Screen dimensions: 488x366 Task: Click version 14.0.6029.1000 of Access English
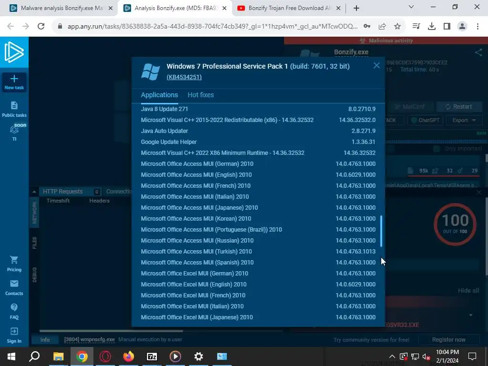[356, 174]
